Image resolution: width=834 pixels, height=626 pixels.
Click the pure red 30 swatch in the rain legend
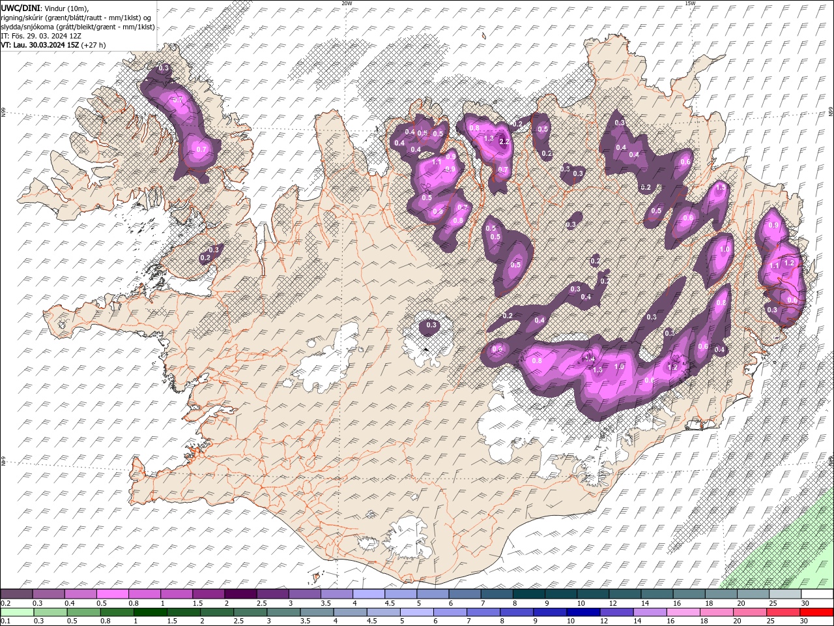(816, 612)
